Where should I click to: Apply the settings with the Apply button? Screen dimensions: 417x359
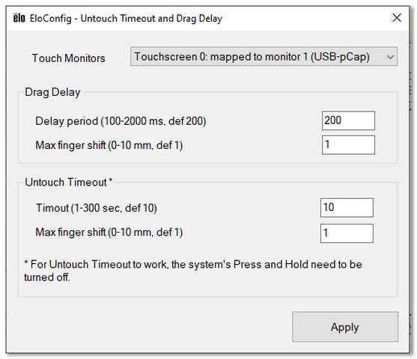[345, 327]
